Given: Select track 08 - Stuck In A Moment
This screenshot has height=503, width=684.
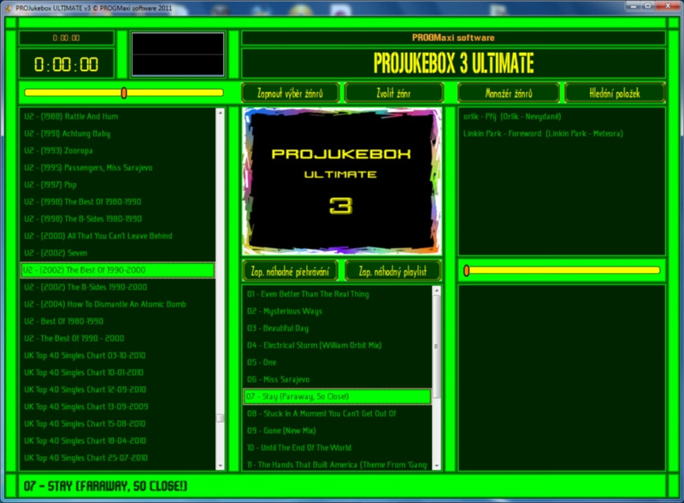Looking at the screenshot, I should (337, 413).
